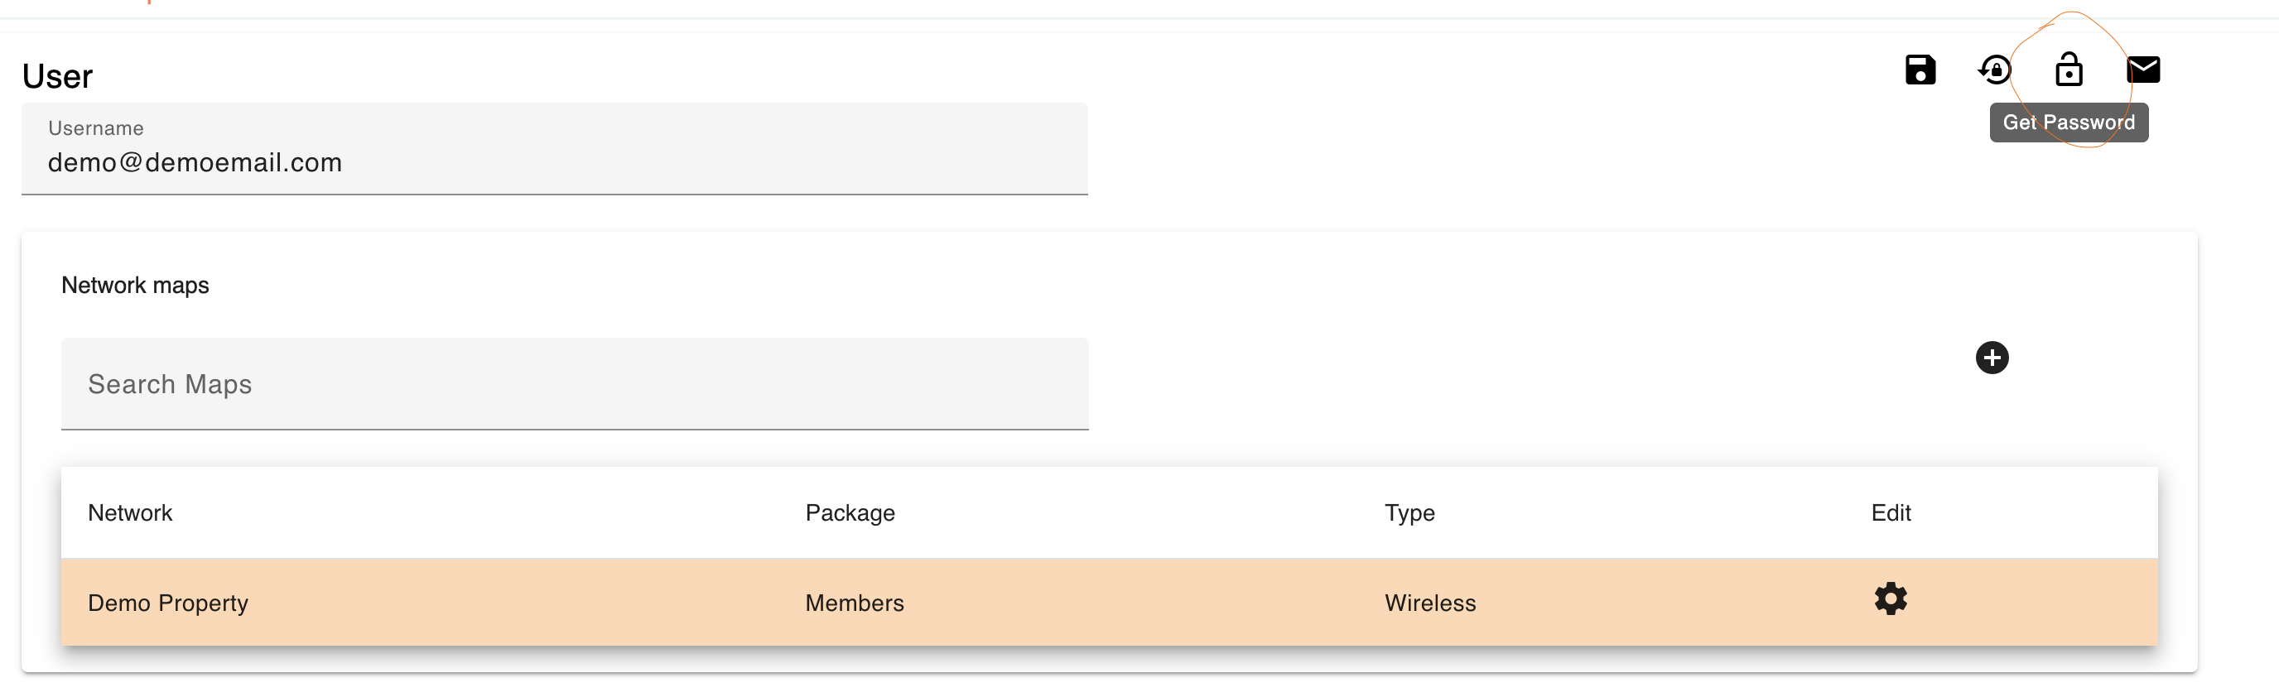Click the Get Password open padlock icon

[2069, 68]
